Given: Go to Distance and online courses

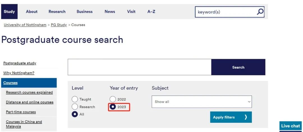Looking at the screenshot, I should [x=29, y=102].
